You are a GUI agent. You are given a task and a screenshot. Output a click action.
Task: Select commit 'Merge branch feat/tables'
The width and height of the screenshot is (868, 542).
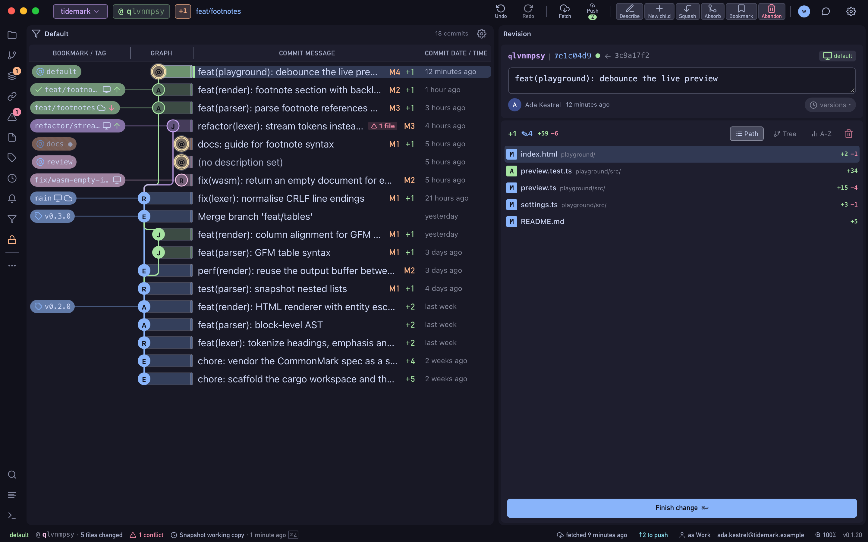(255, 216)
